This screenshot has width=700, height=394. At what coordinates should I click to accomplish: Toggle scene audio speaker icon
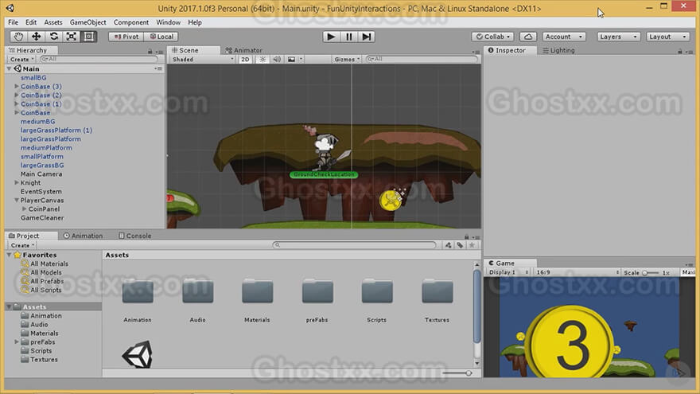[277, 59]
